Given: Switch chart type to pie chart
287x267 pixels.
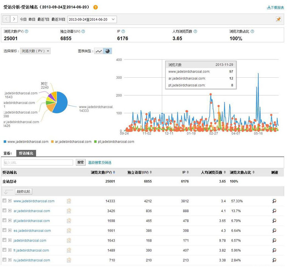Looking at the screenshot, I should pyautogui.click(x=107, y=51).
